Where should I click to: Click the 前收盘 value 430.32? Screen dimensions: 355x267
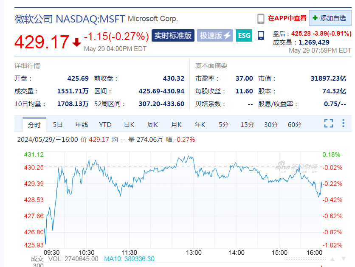(x=173, y=79)
